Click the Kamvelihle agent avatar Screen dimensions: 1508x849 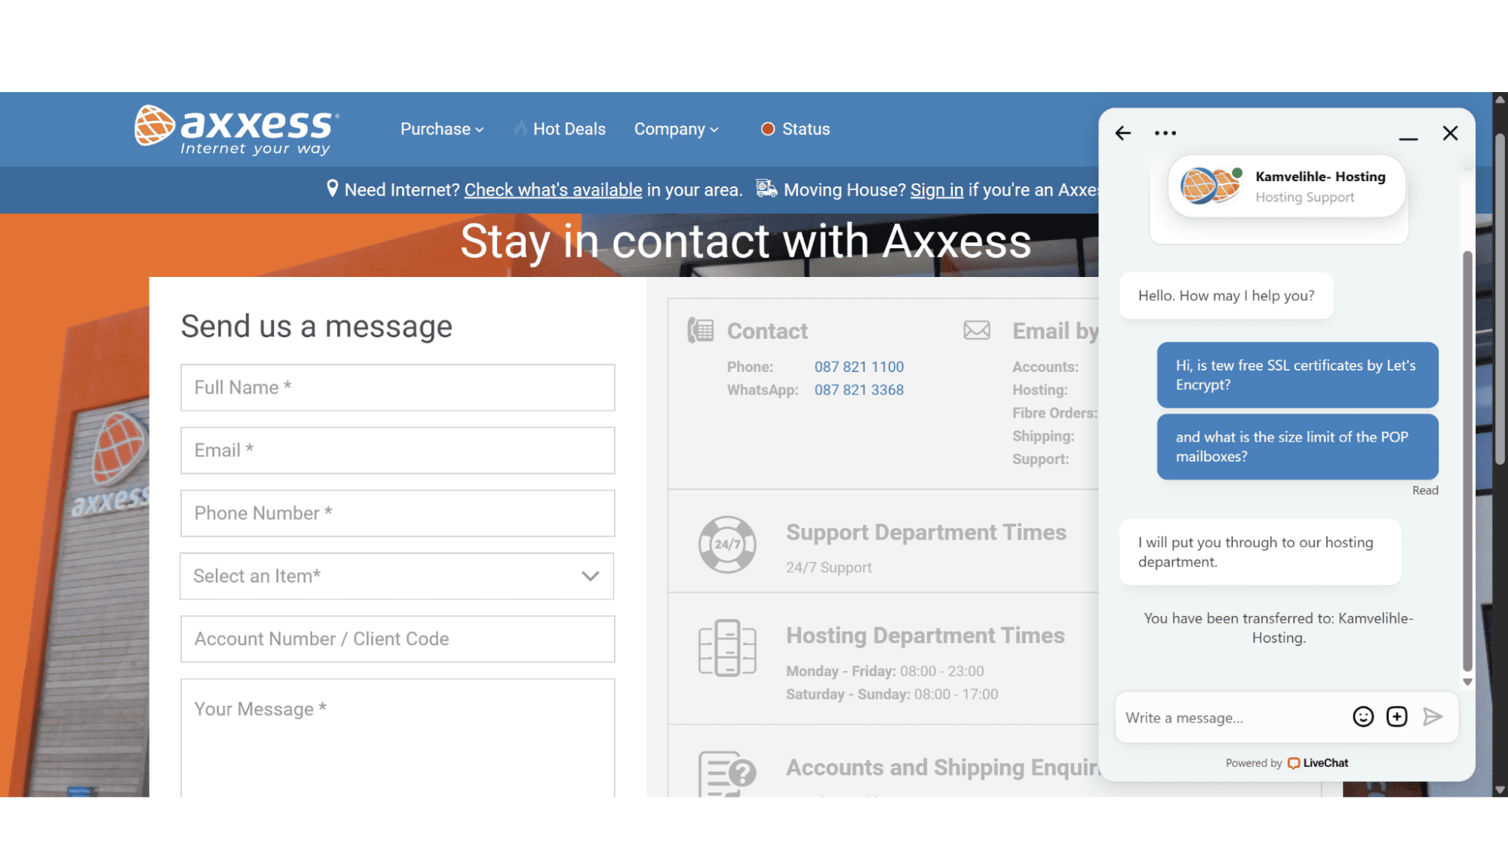[1211, 186]
